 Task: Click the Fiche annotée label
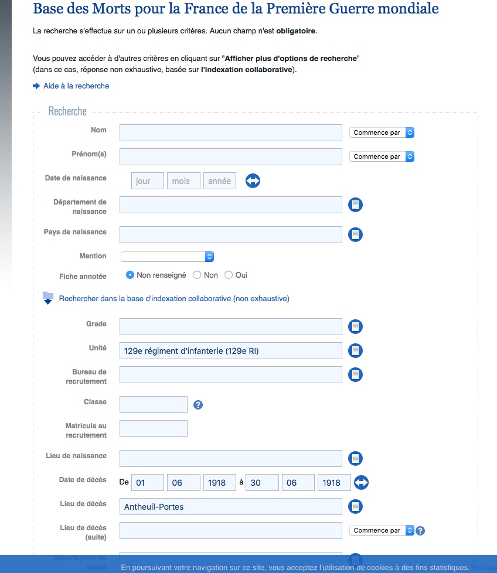click(83, 277)
